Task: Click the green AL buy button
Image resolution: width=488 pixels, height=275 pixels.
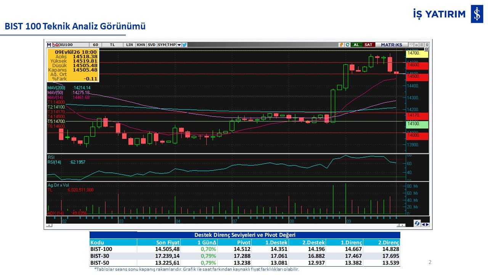Action: (356, 45)
